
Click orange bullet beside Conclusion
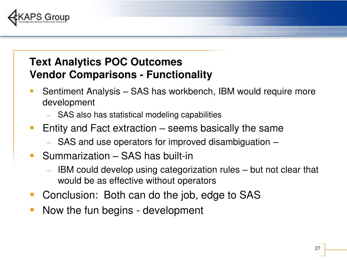coord(32,195)
